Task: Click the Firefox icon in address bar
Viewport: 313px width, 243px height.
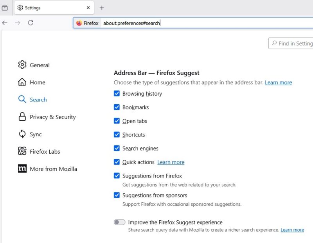Action: pyautogui.click(x=79, y=23)
